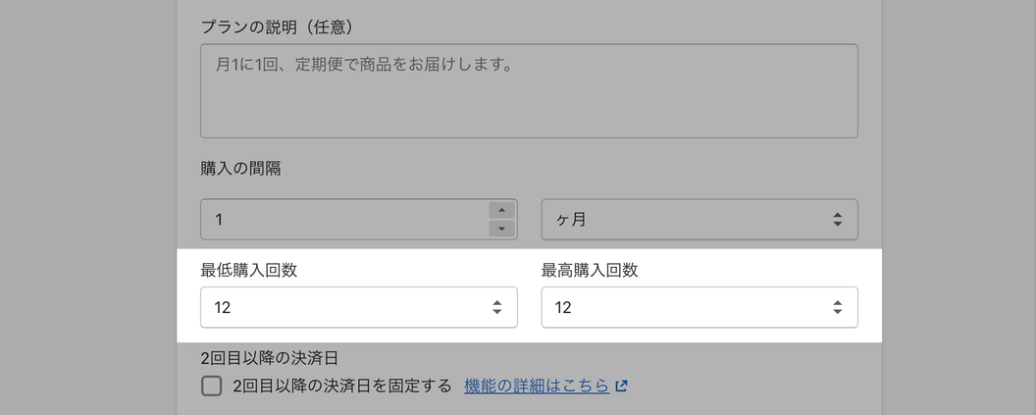Click the arrow icon on 最低購入回数 selector

click(496, 307)
